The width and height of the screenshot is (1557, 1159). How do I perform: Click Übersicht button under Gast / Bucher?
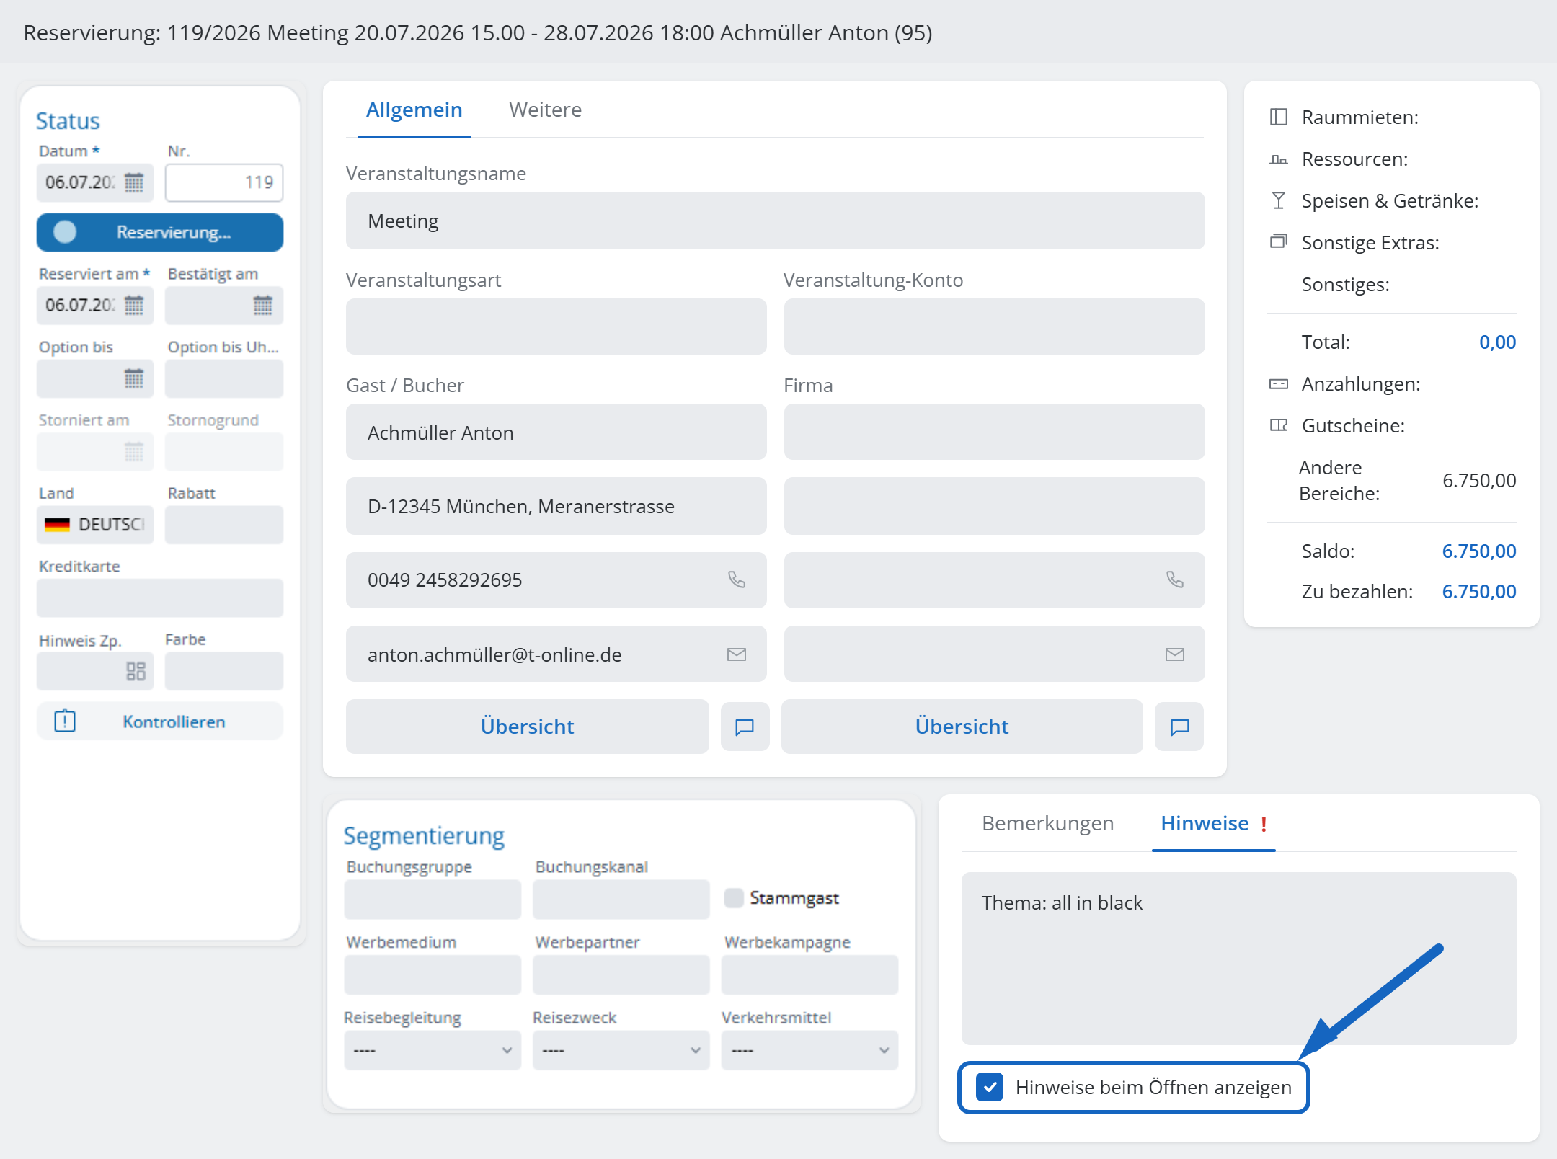527,727
